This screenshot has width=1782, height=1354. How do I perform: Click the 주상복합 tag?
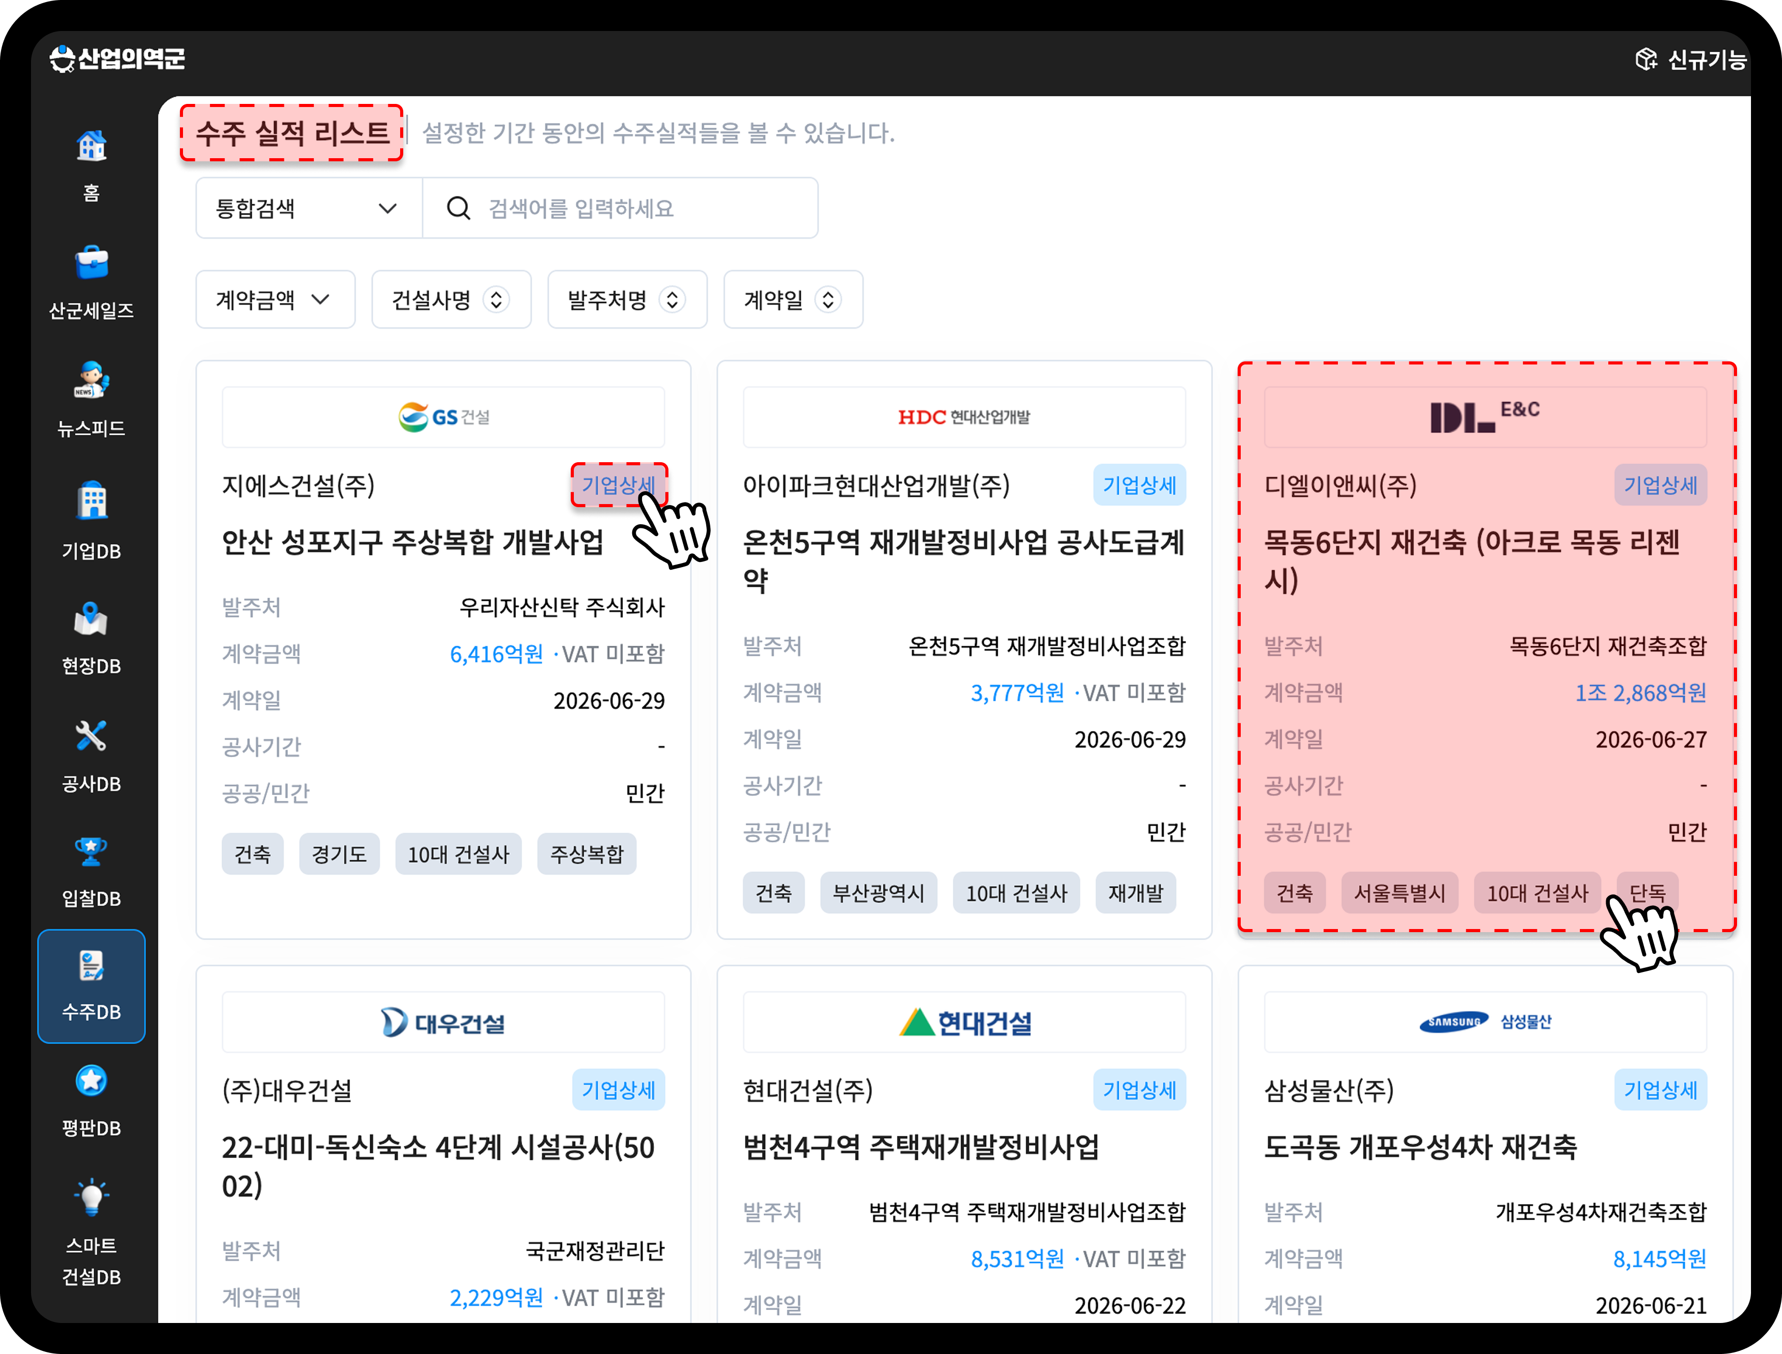(587, 854)
